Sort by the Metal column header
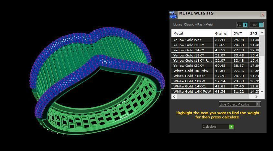Viewport: 273px width, 151px height. (192, 33)
